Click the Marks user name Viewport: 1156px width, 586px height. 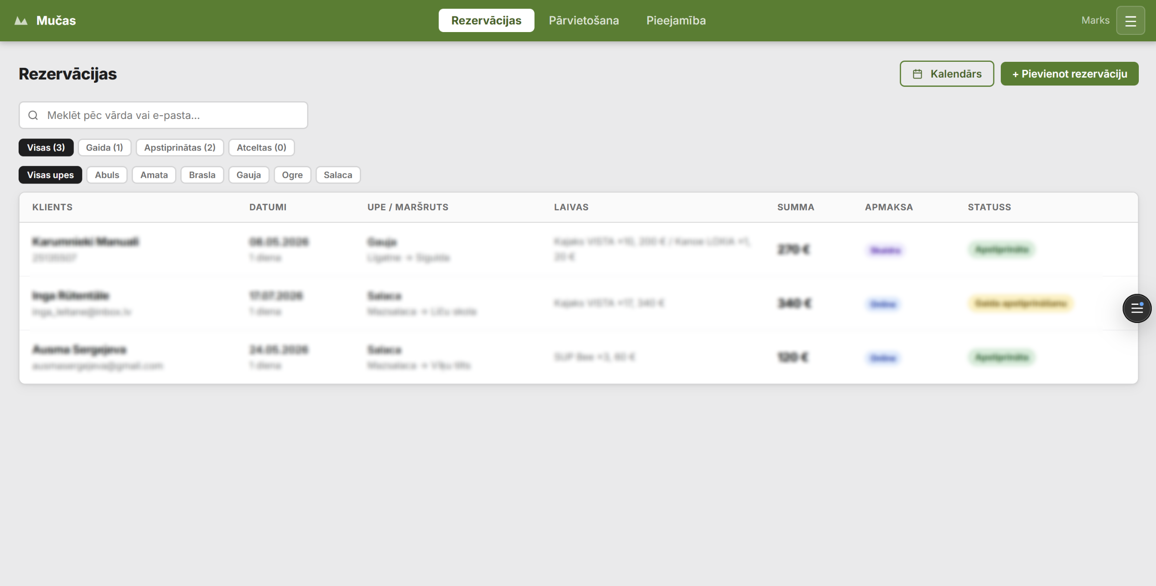coord(1095,20)
